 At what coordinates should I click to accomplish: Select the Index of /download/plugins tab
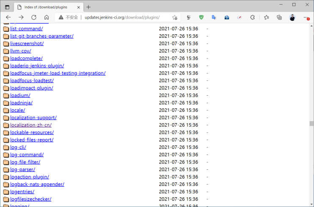tap(49, 7)
